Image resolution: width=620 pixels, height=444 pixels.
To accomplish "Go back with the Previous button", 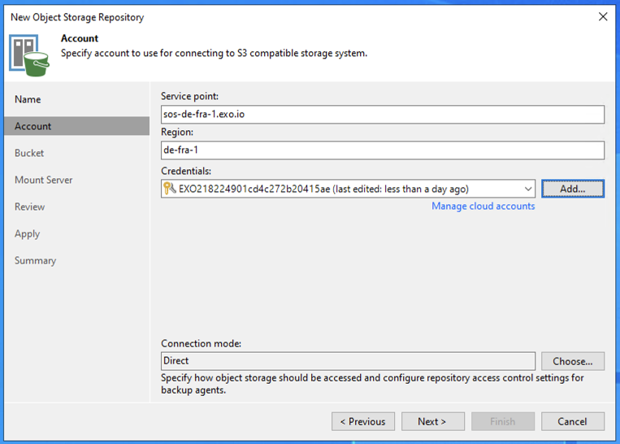I will pos(363,421).
